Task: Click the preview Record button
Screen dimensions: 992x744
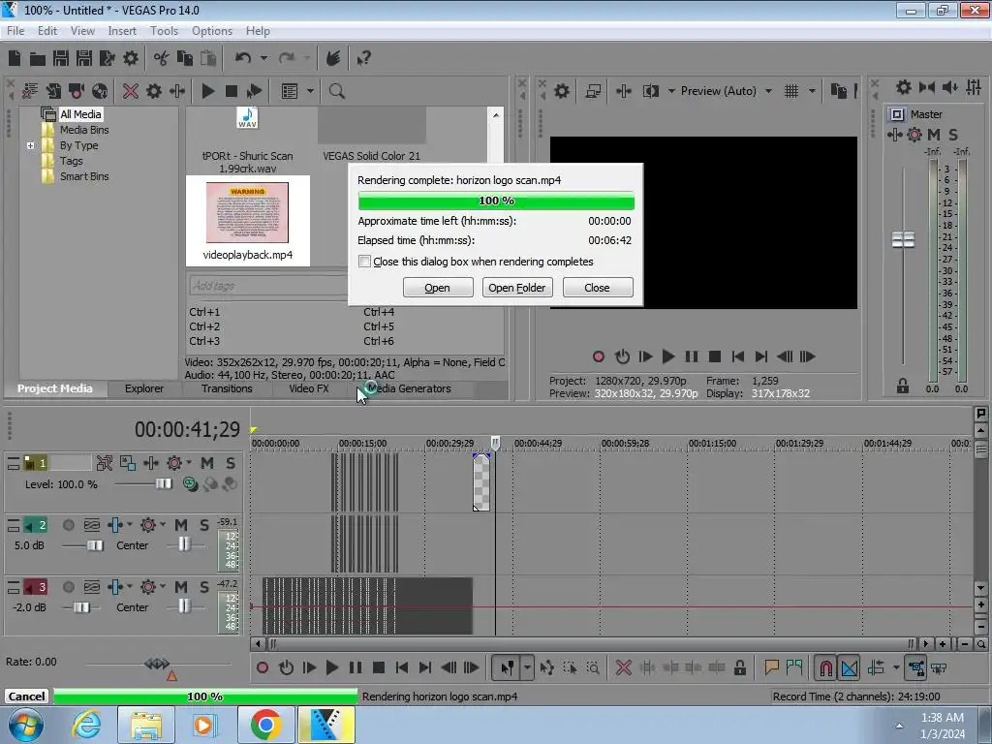Action: (599, 356)
